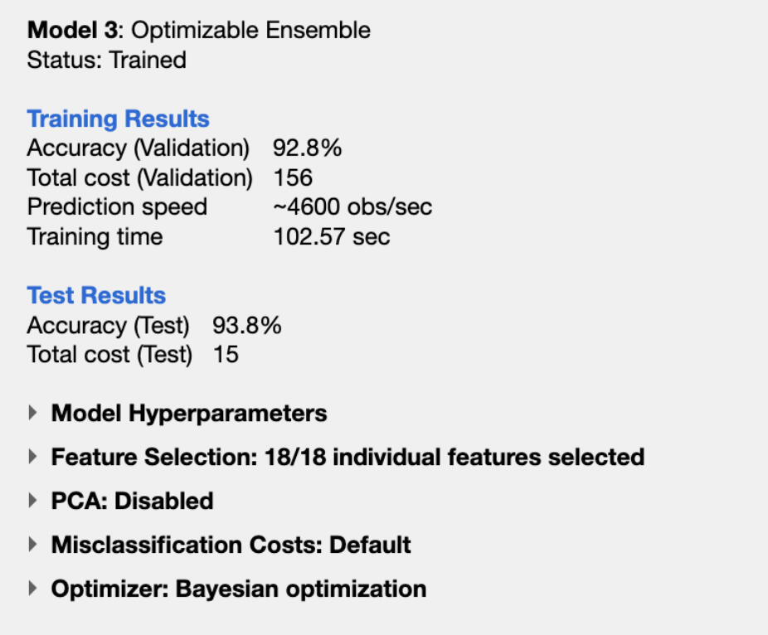Image resolution: width=768 pixels, height=635 pixels.
Task: Click the PCA: Disabled label text
Action: pos(132,501)
